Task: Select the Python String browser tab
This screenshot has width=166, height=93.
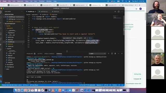Action: click(129, 5)
